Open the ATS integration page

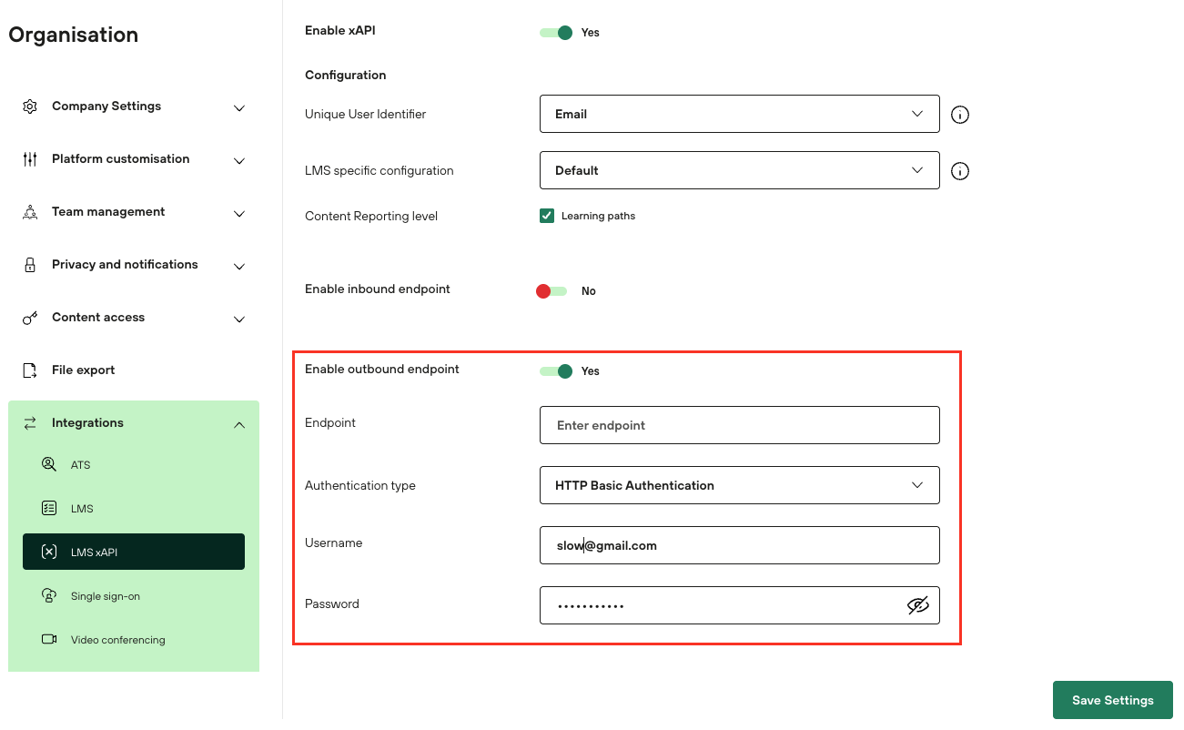80,465
